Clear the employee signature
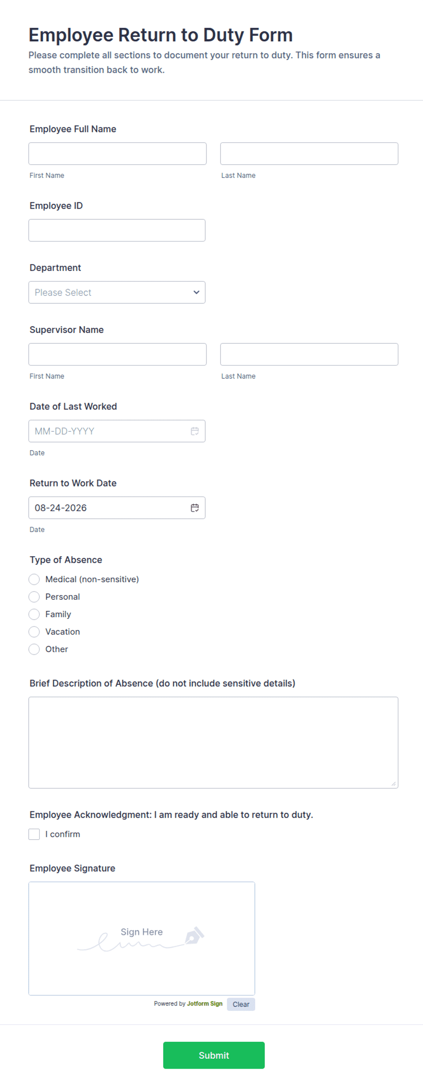 click(241, 1004)
